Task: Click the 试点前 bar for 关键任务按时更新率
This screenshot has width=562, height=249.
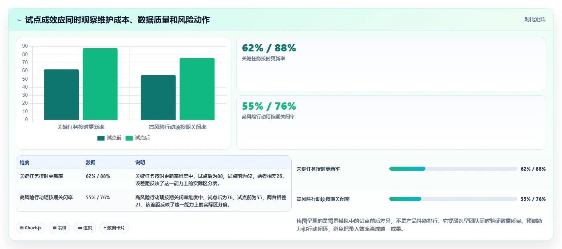Action: pyautogui.click(x=61, y=94)
